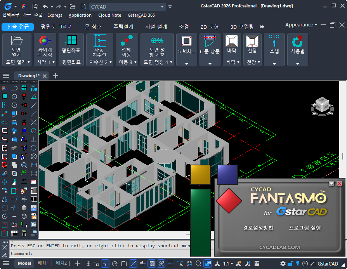Open the Cloud Note menu
Image resolution: width=347 pixels, height=269 pixels.
tap(109, 15)
